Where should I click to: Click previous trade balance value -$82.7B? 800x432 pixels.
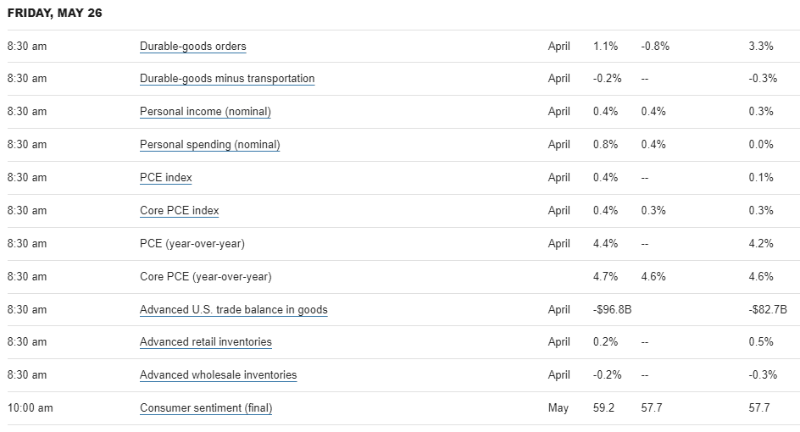click(x=768, y=309)
